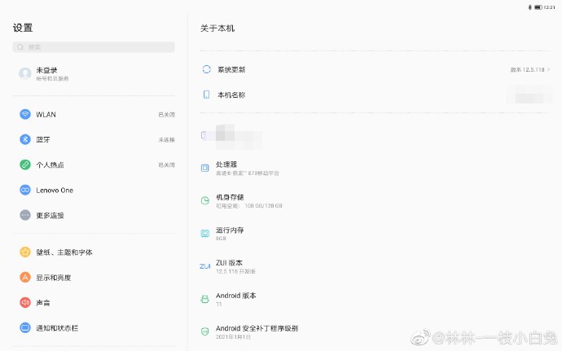Screen dimensions: 562x351
Task: Select the Lenovo One icon
Action: click(25, 190)
